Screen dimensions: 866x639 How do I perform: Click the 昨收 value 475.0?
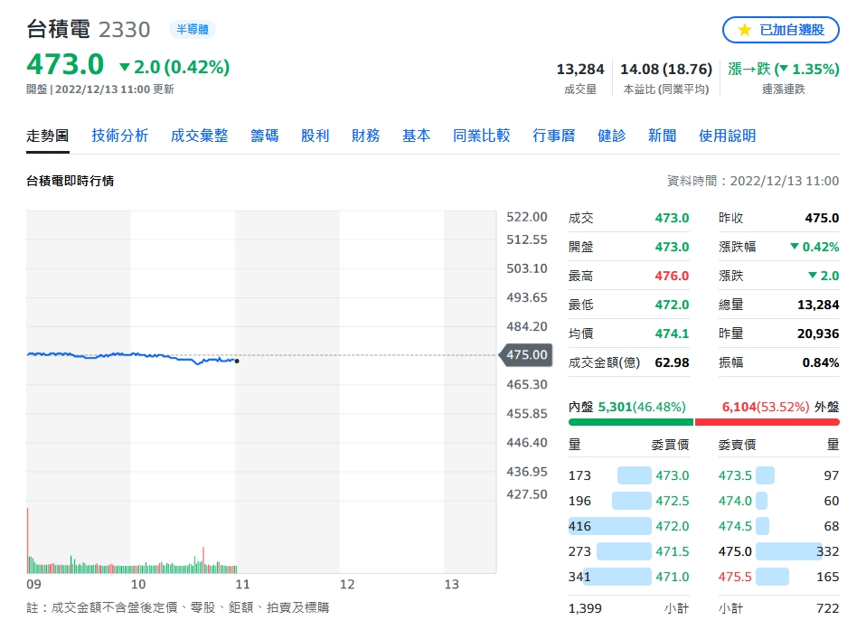822,218
